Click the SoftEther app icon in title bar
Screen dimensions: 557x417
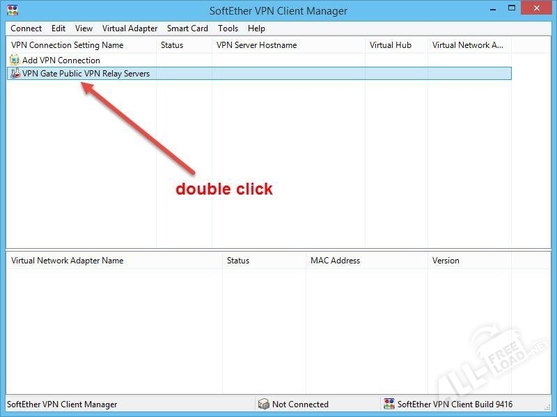13,10
